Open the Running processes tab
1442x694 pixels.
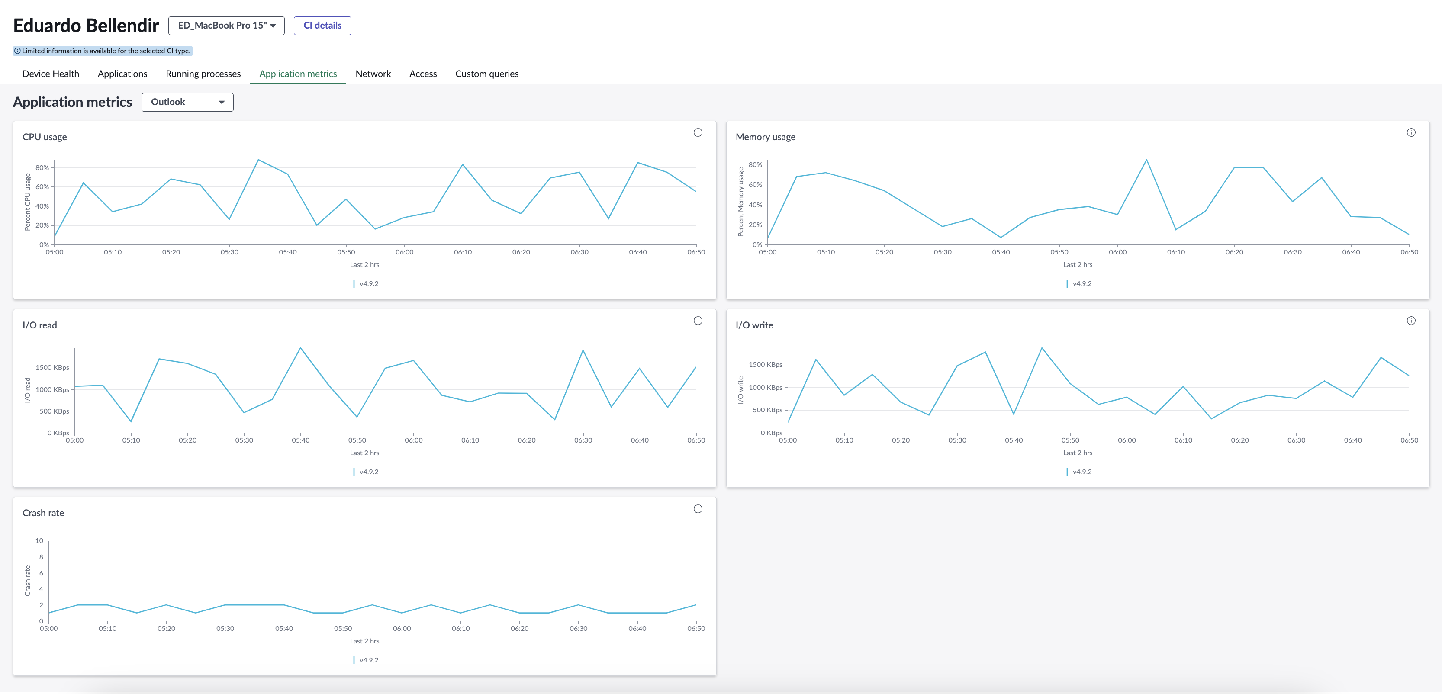pyautogui.click(x=203, y=74)
